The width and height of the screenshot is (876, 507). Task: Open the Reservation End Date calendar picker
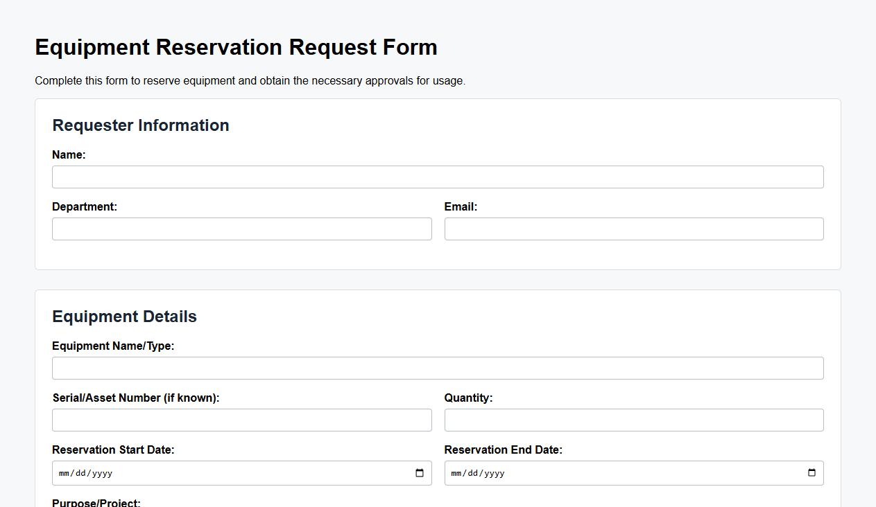tap(811, 473)
